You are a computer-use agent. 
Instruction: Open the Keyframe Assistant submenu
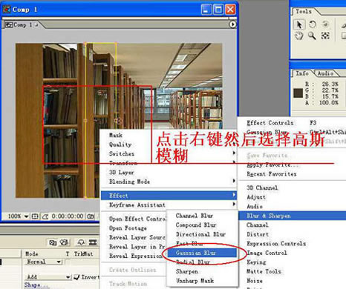click(169, 205)
